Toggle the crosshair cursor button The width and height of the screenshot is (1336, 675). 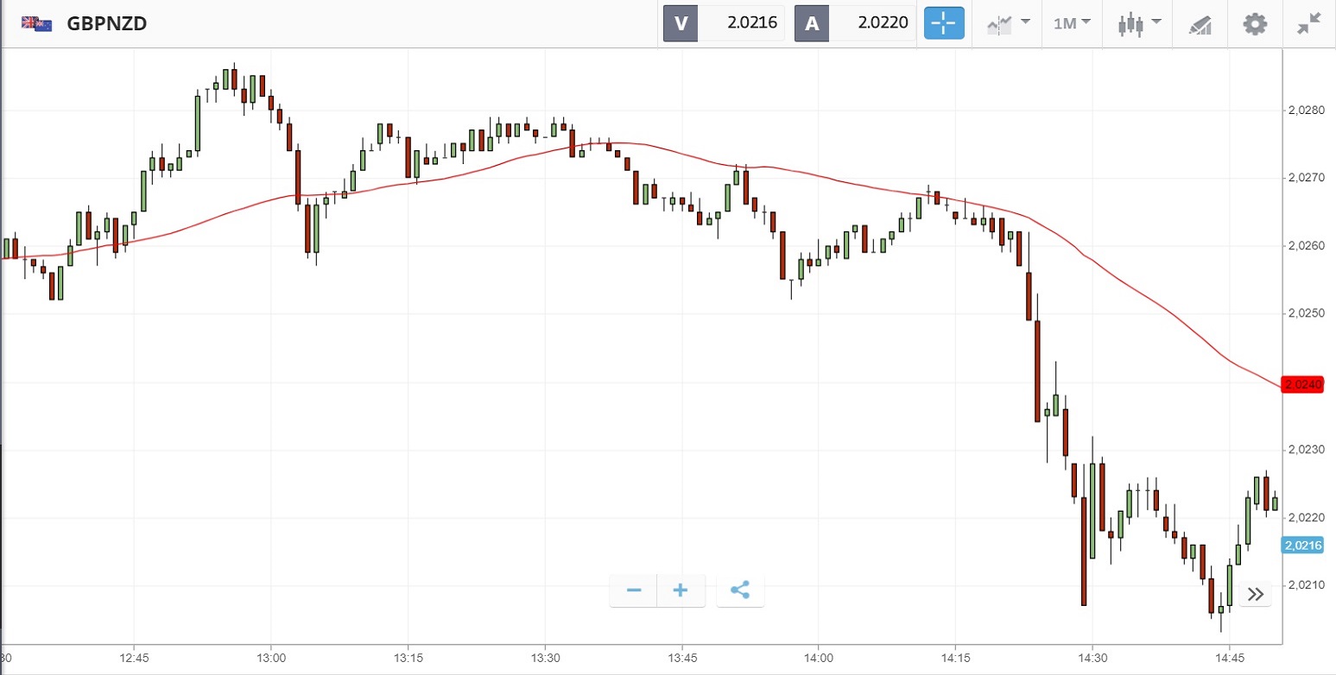point(944,23)
